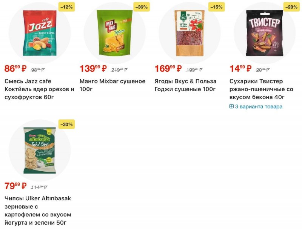Open the Сухарики Твистер ржано-пшеничные title
Viewport: 302px width, 229px height.
261,89
